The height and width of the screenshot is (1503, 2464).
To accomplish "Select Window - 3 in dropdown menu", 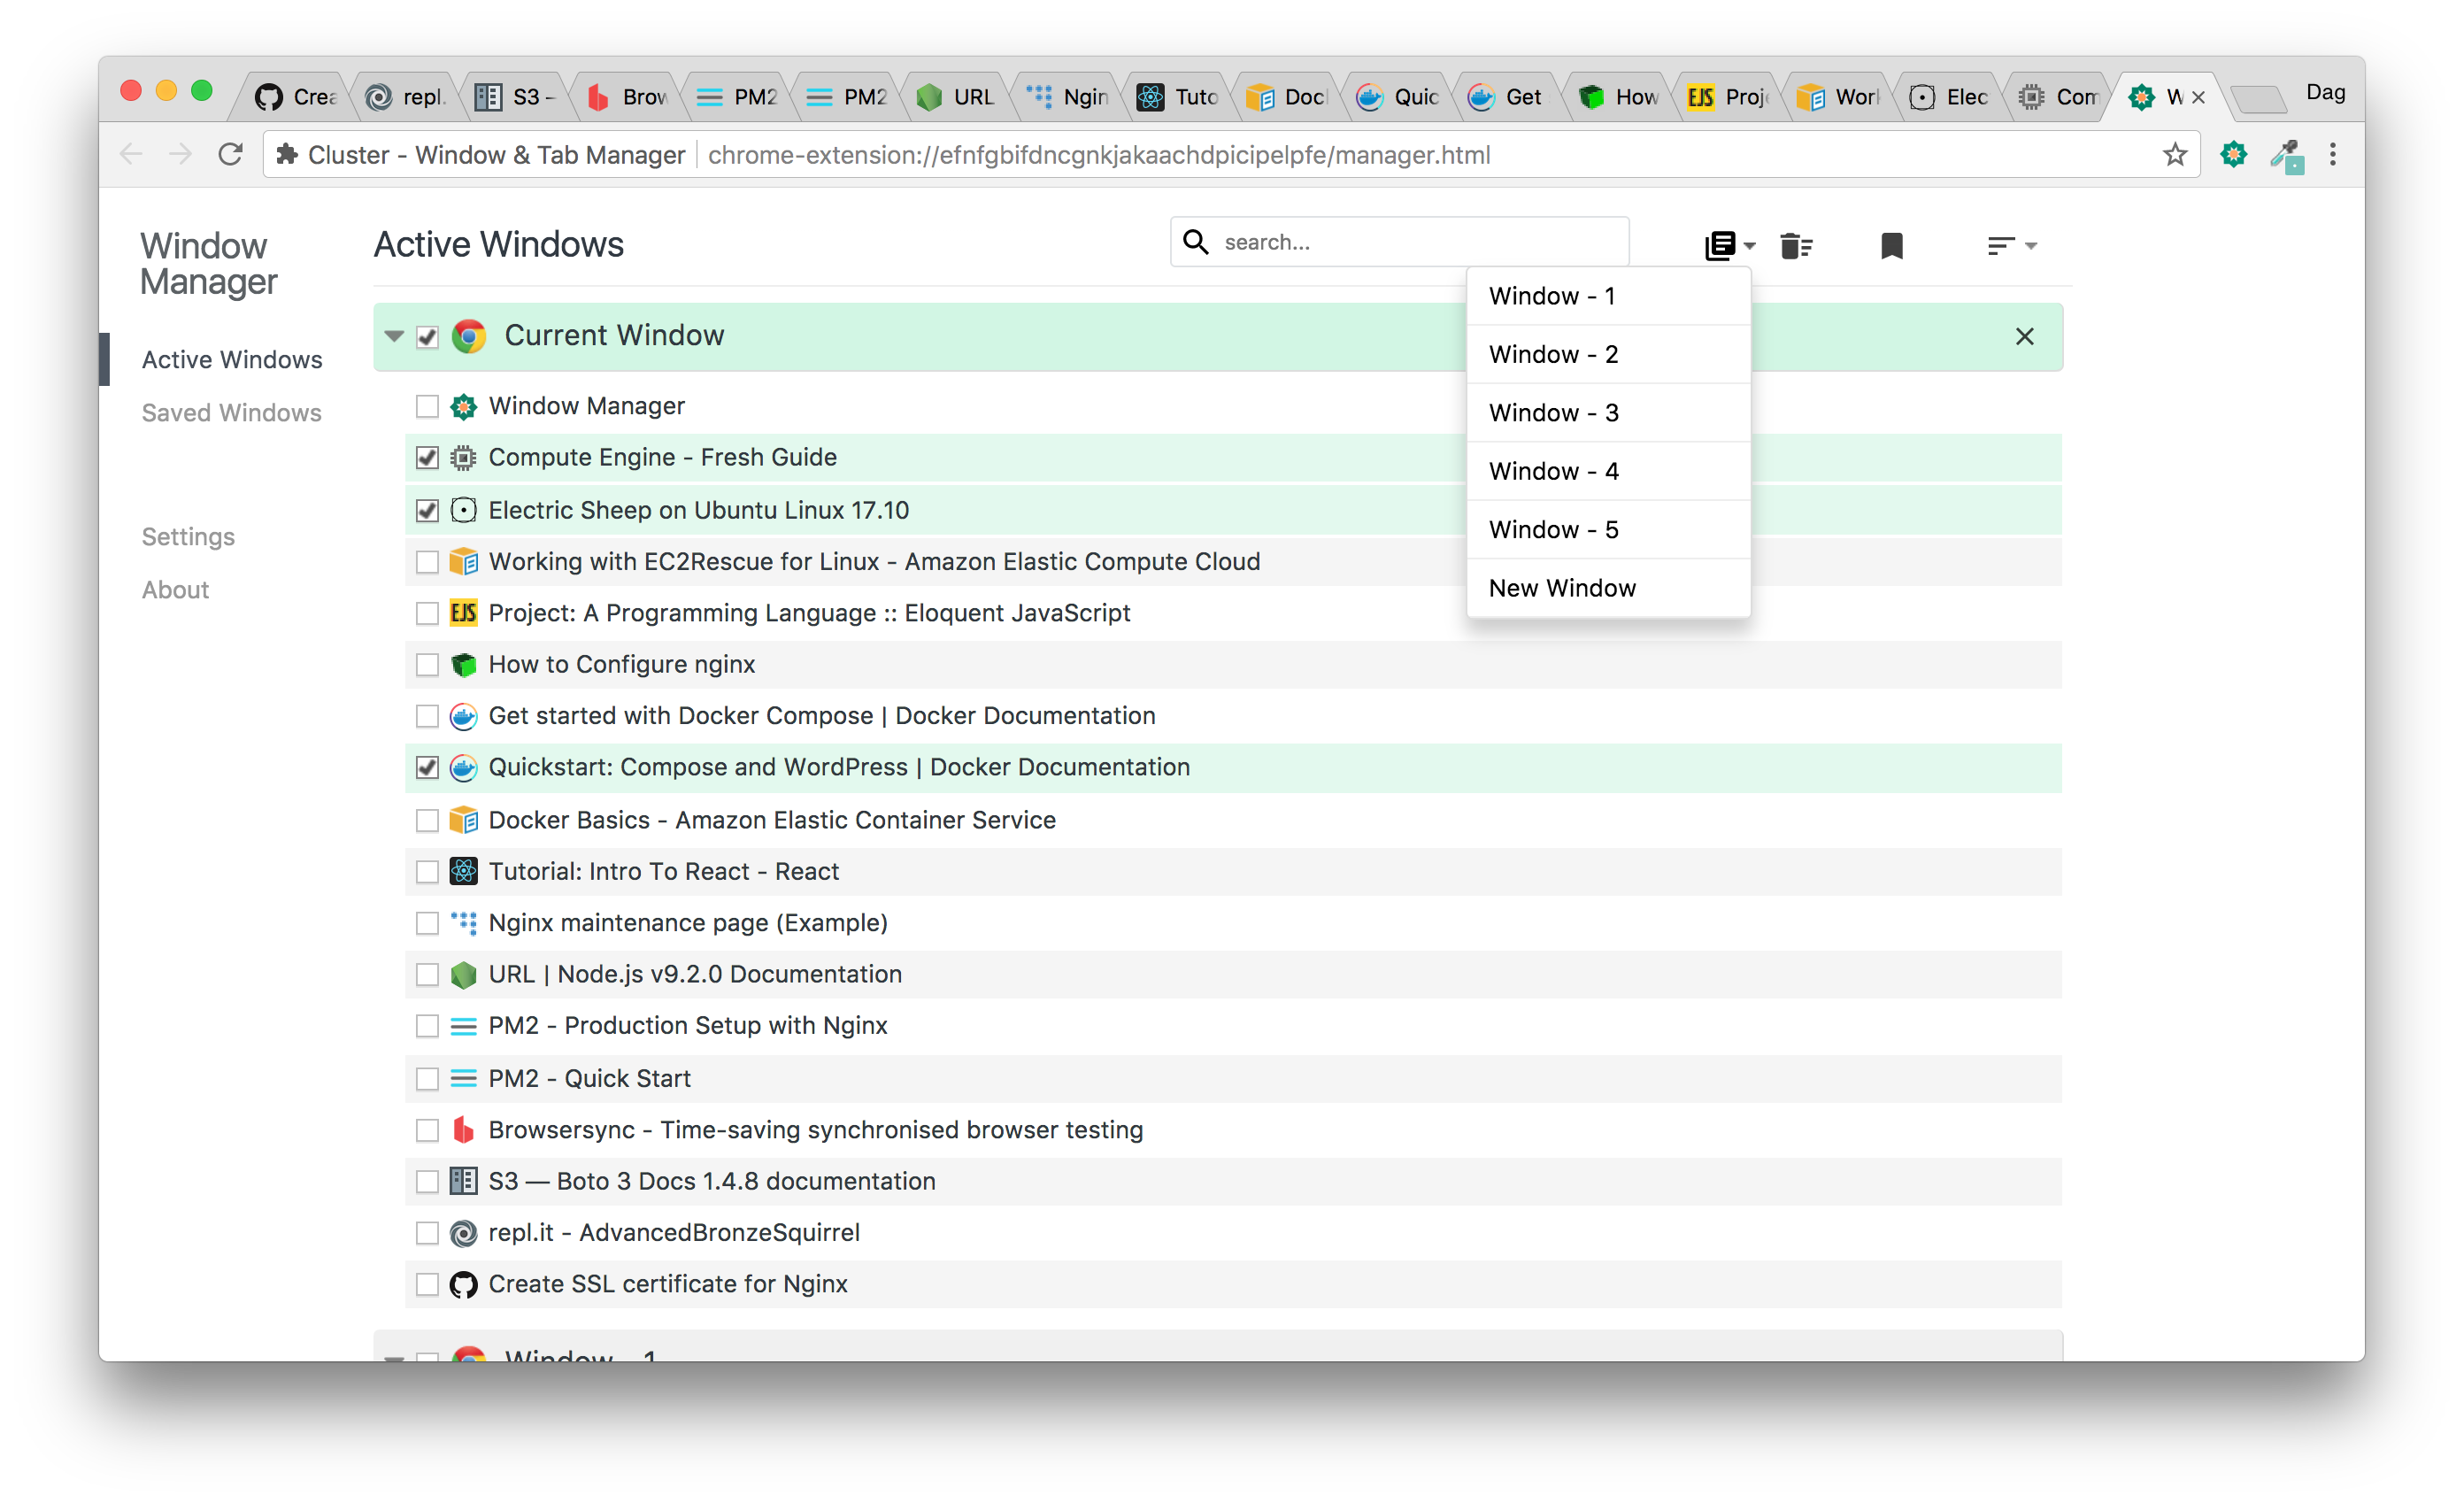I will (x=1608, y=413).
